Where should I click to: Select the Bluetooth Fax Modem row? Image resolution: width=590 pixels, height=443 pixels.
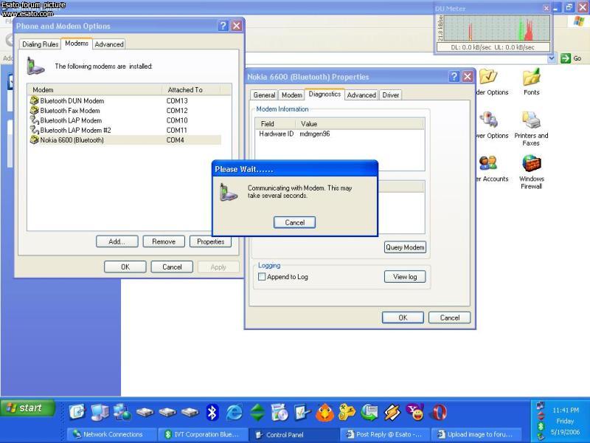pyautogui.click(x=125, y=110)
